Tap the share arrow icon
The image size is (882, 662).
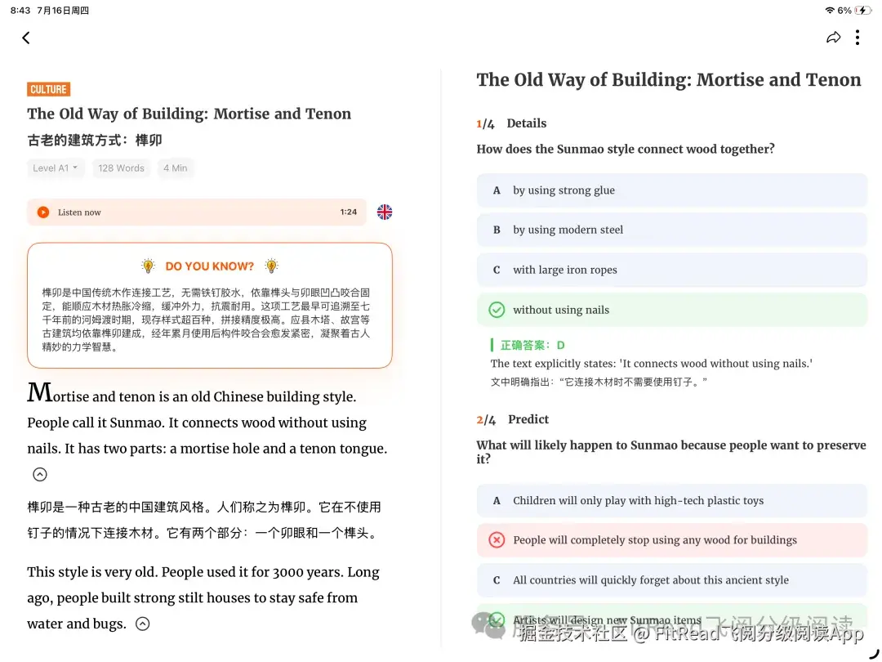point(833,37)
